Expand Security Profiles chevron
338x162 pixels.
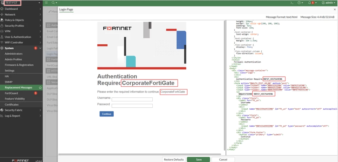pyautogui.click(x=40, y=26)
